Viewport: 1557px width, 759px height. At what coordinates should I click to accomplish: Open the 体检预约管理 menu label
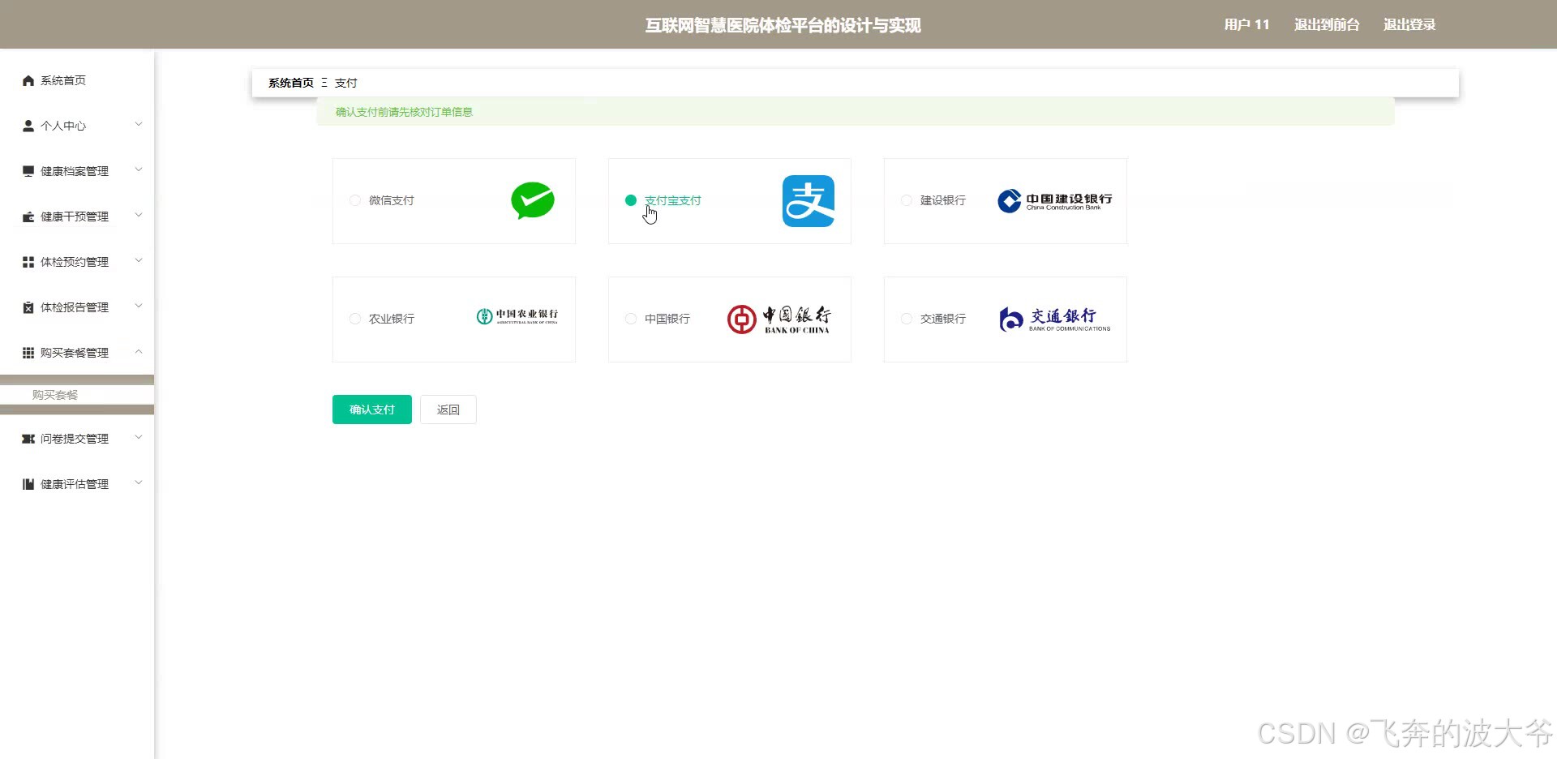coord(75,262)
